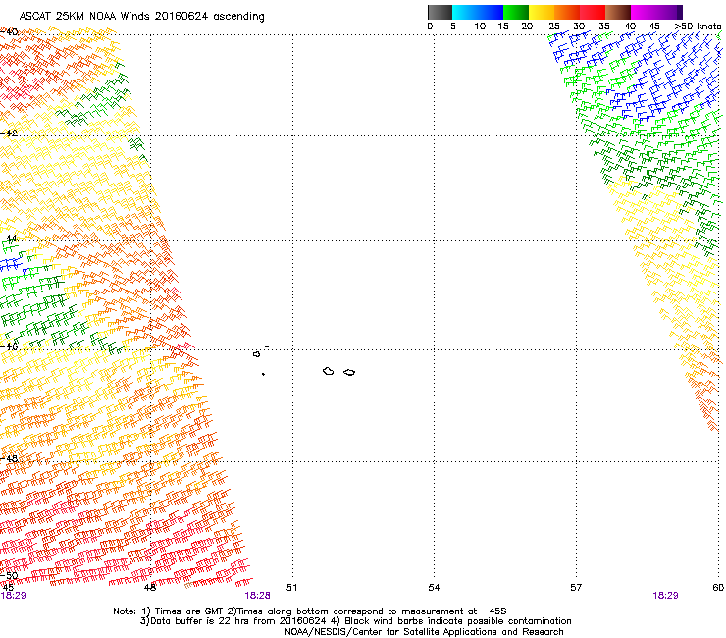
Task: Click "18:29" time label near longitude 57
Action: pos(665,596)
